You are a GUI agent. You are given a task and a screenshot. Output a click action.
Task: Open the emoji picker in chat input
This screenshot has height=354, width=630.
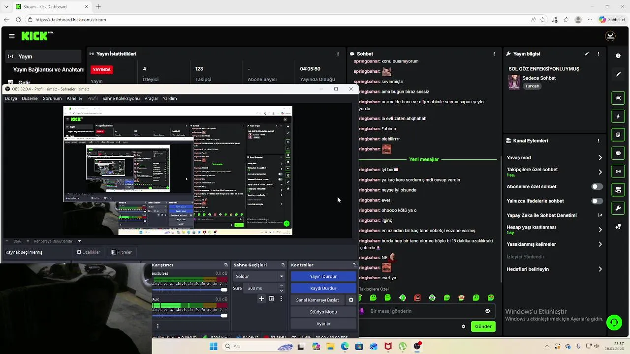pyautogui.click(x=488, y=311)
